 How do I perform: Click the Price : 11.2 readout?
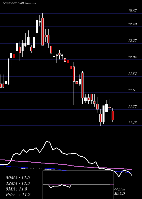(18, 195)
